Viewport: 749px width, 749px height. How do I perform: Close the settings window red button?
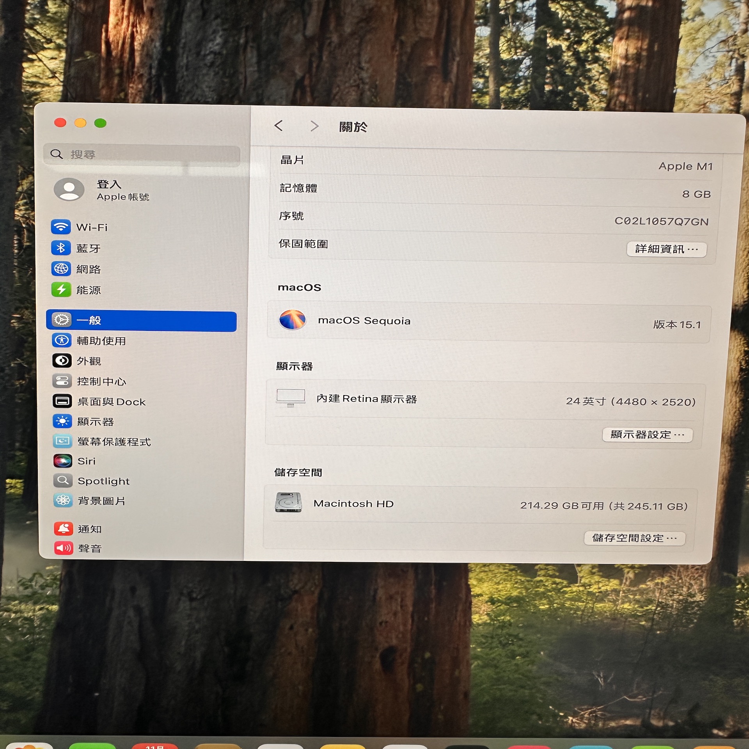tap(60, 122)
